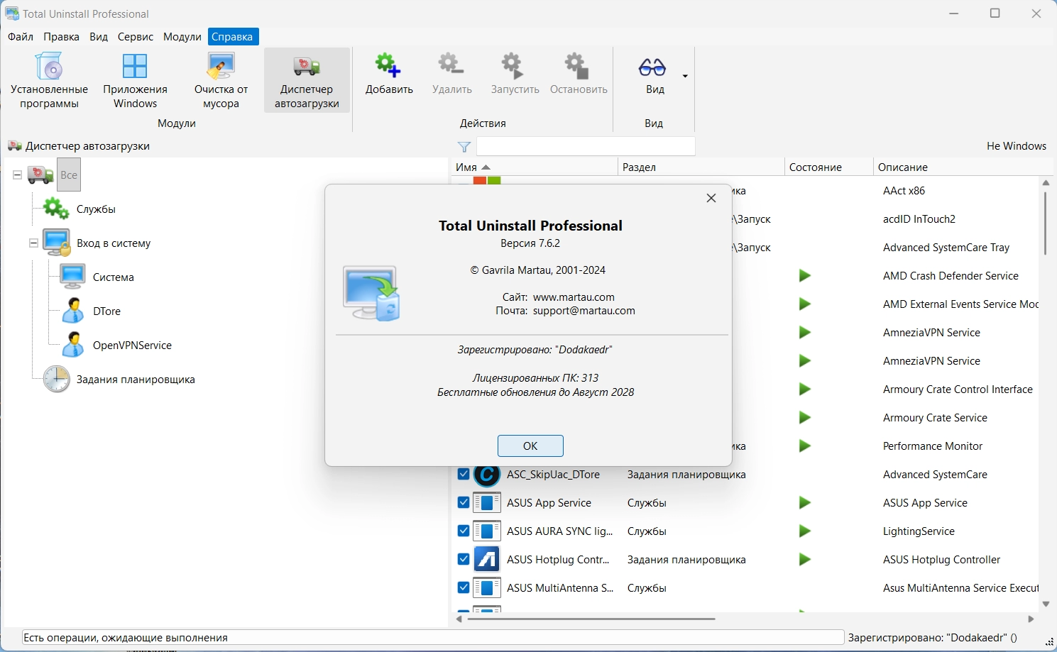This screenshot has height=652, width=1057.
Task: Click the status bar text 'Есть операции, ожидающие выполнения'
Action: tap(126, 638)
